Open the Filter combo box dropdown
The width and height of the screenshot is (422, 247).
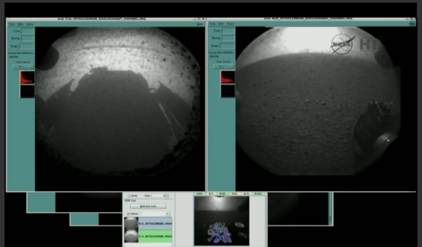[x=155, y=213]
